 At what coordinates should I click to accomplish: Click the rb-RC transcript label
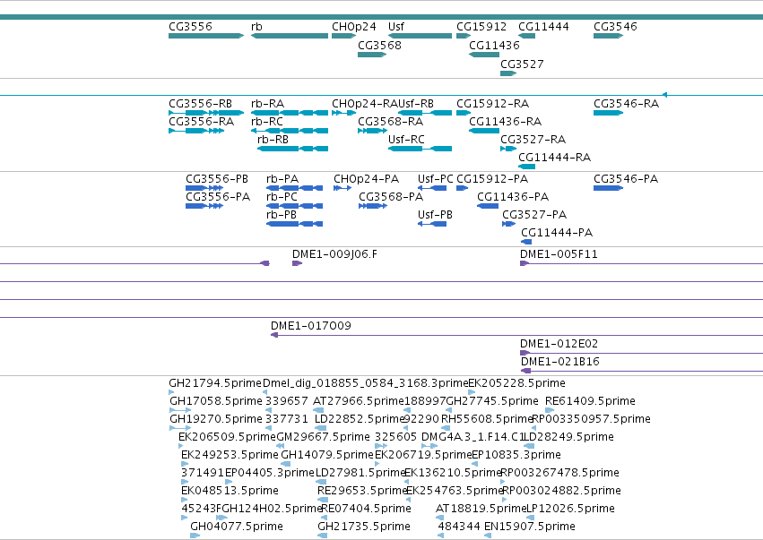(267, 122)
